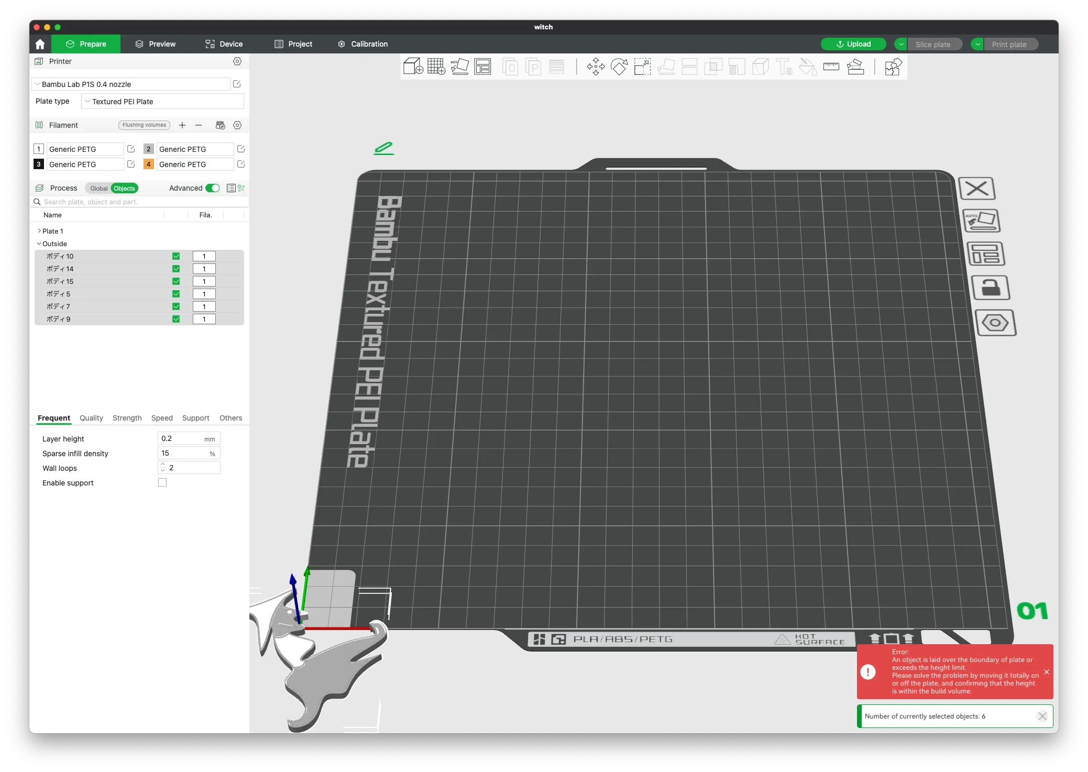1088x772 pixels.
Task: Select the Quality settings tab
Action: click(91, 418)
